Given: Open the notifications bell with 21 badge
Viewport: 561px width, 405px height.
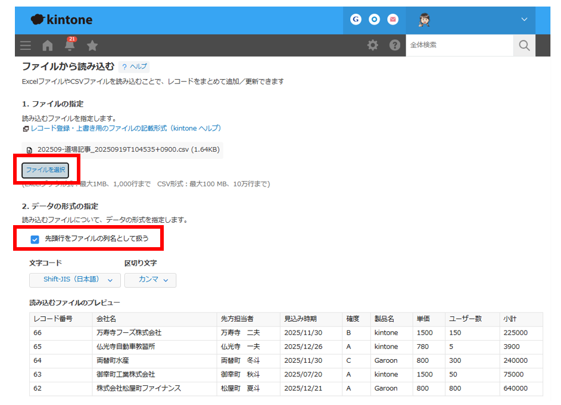Looking at the screenshot, I should pos(70,45).
